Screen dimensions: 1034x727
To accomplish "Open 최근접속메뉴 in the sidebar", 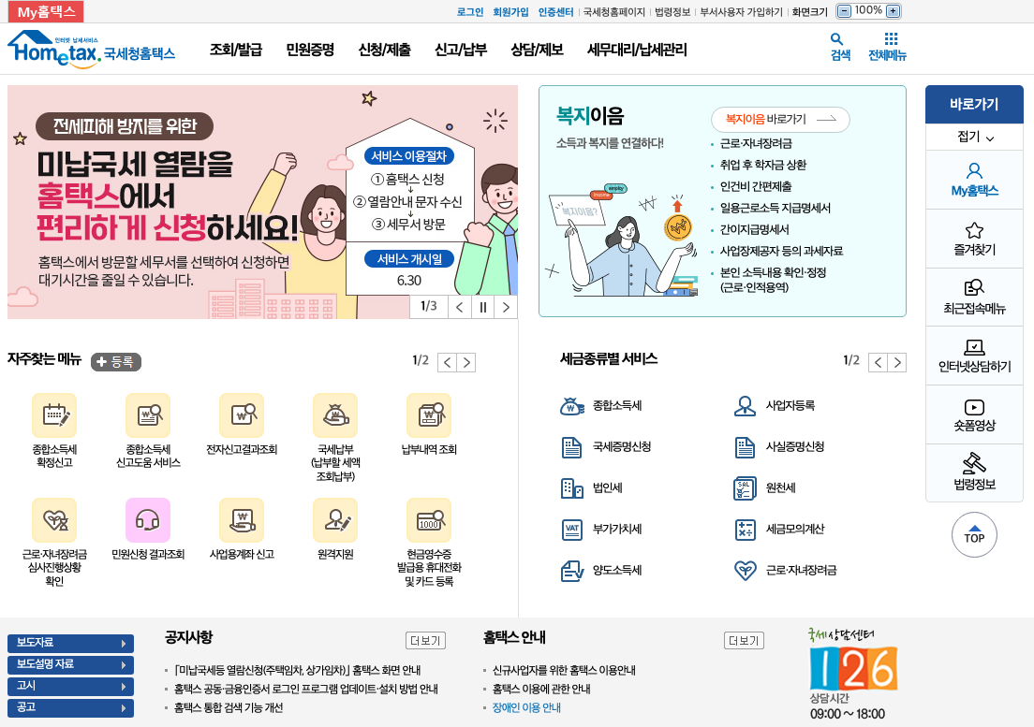I will pyautogui.click(x=974, y=298).
